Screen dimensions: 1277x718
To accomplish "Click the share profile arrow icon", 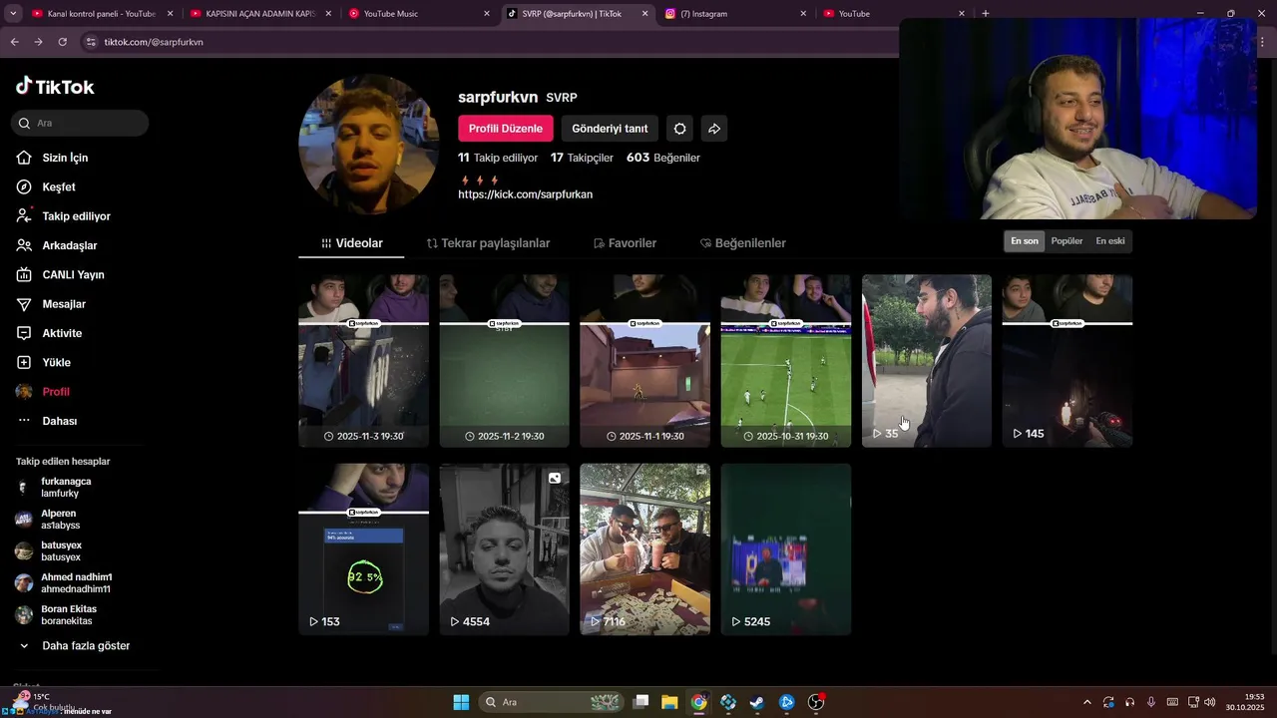I will 714,129.
